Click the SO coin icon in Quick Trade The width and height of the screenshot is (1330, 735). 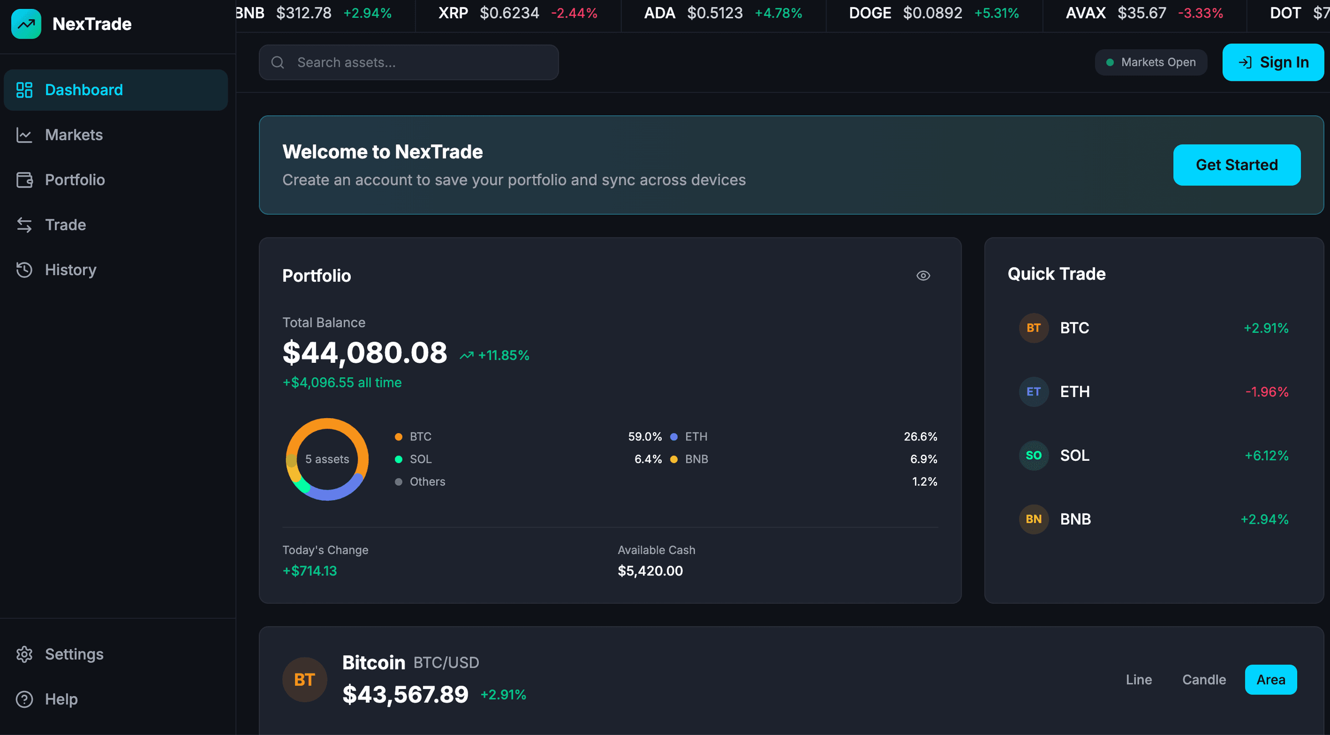(x=1034, y=455)
